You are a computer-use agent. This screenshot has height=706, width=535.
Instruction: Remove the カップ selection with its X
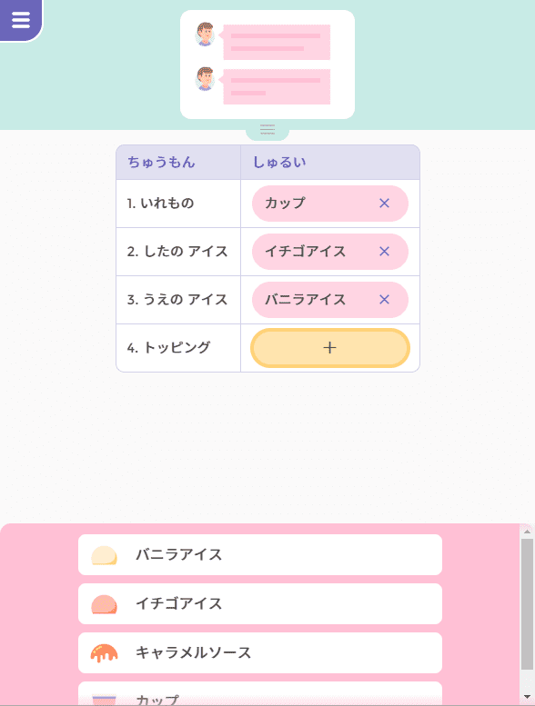(384, 204)
